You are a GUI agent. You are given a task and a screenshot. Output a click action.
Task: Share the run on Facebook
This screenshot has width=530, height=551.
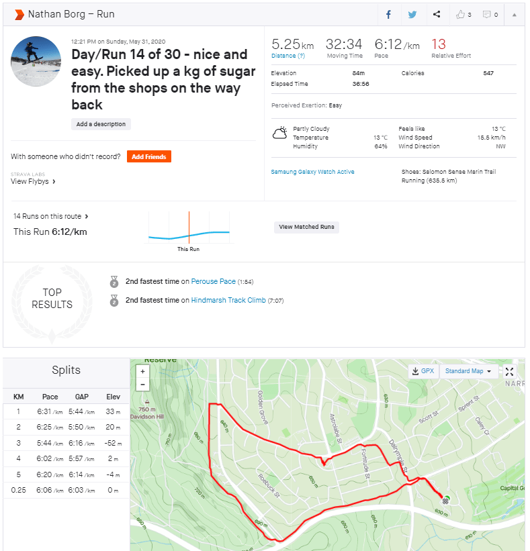388,14
